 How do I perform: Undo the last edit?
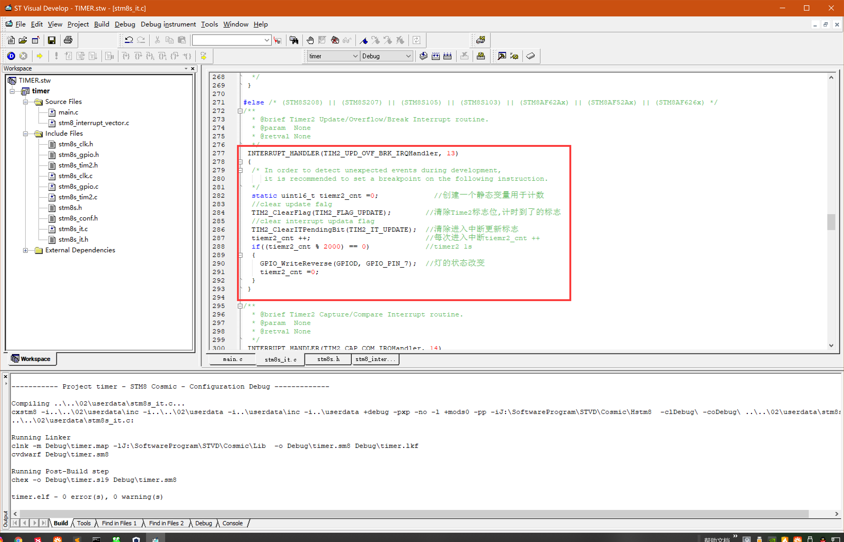pyautogui.click(x=129, y=40)
